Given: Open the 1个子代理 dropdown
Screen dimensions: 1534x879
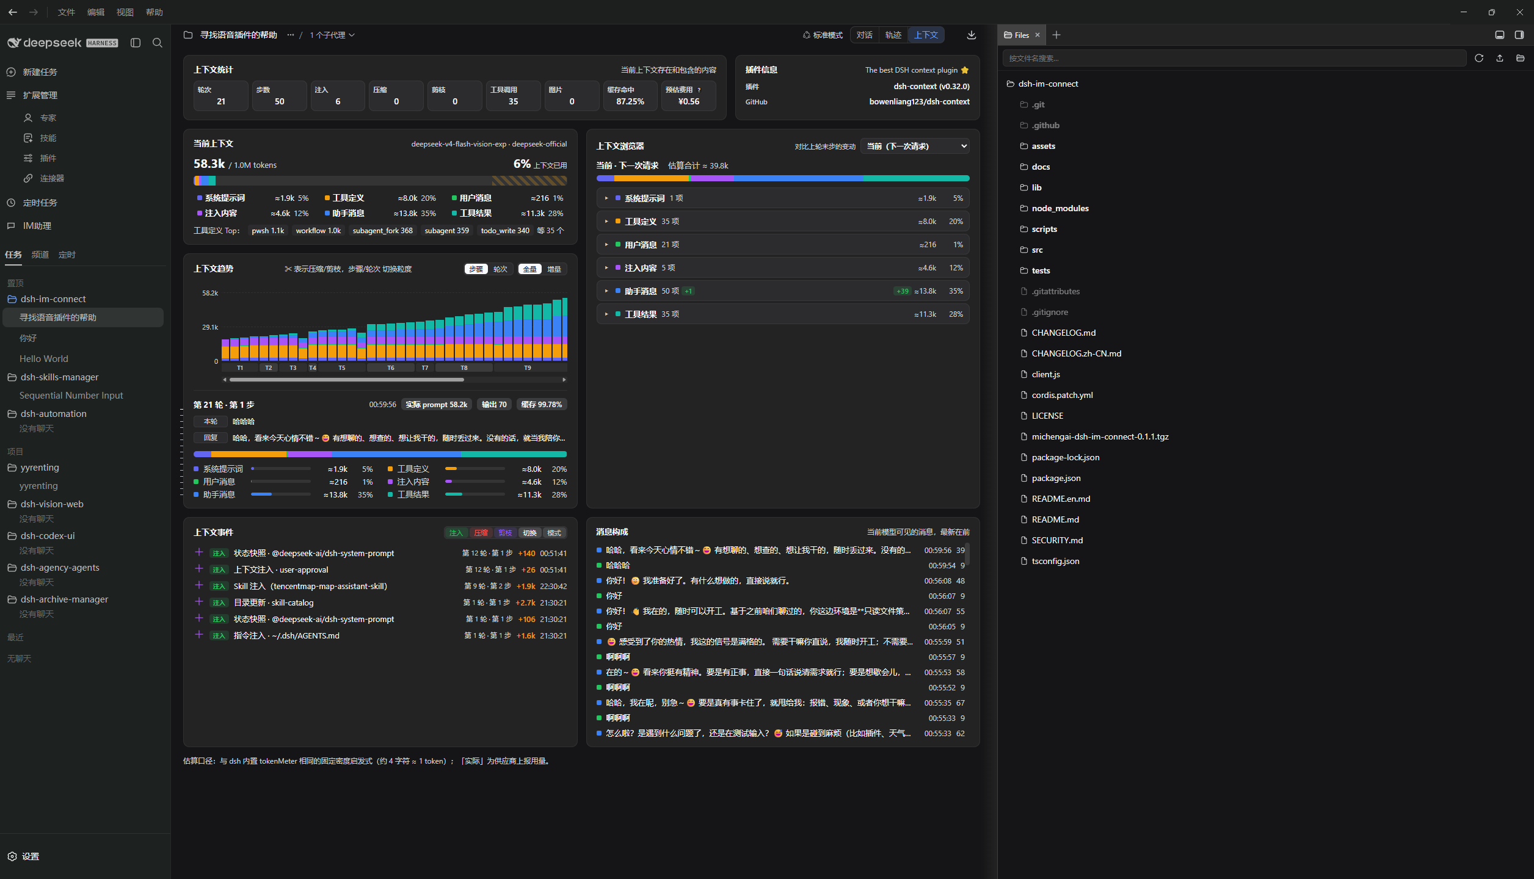Looking at the screenshot, I should pos(332,35).
